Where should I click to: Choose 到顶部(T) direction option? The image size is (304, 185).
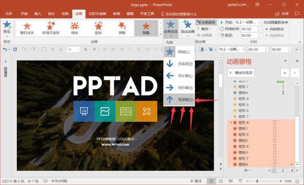(x=179, y=100)
